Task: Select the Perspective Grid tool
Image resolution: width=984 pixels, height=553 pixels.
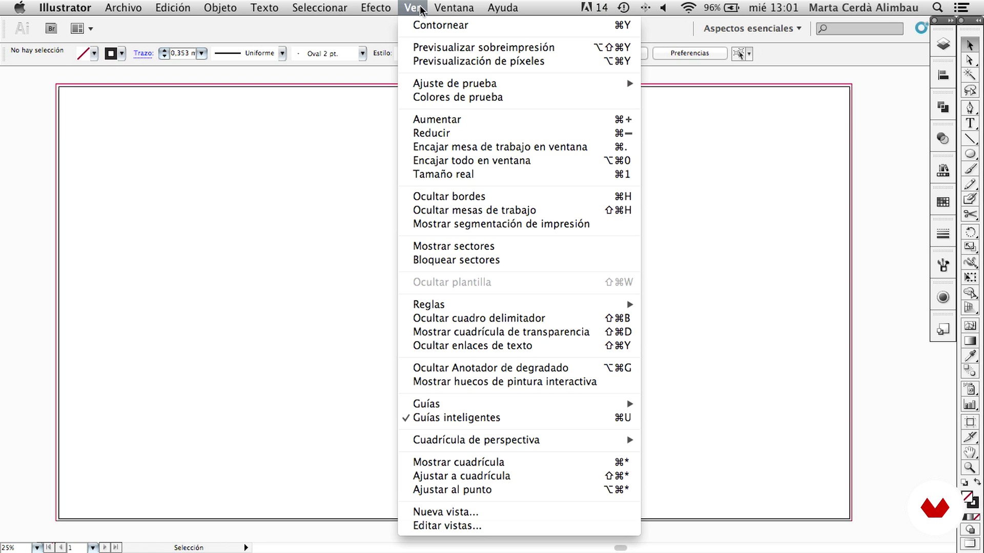Action: click(970, 307)
